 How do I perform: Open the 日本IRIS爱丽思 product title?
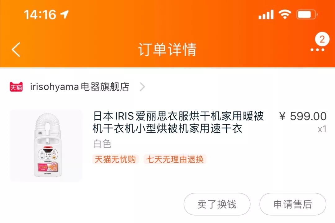point(178,122)
